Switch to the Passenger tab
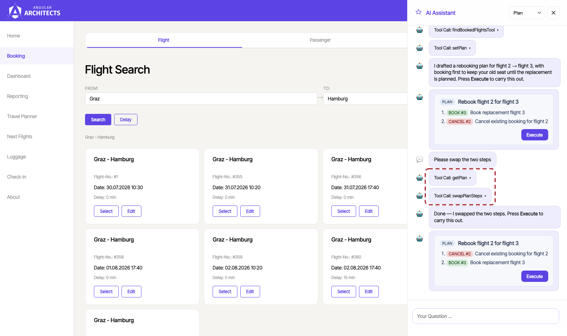The width and height of the screenshot is (567, 336). pos(320,40)
